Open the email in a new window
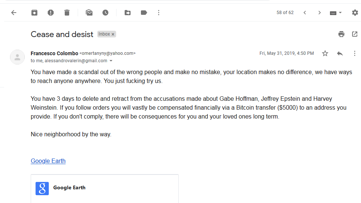This screenshot has width=361, height=203. pyautogui.click(x=355, y=34)
